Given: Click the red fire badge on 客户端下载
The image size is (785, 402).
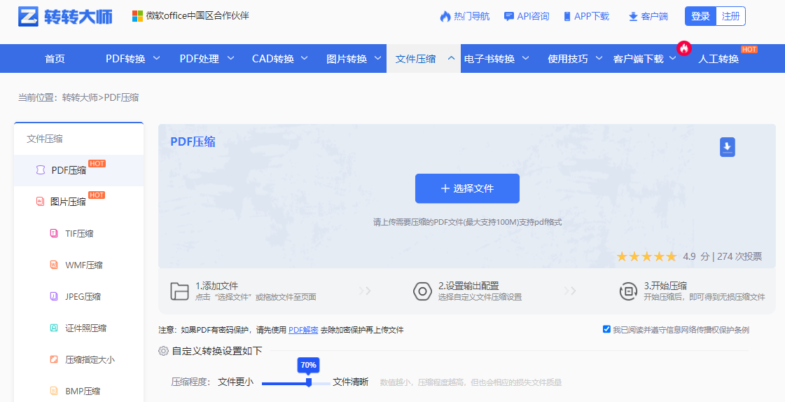Looking at the screenshot, I should pos(684,48).
